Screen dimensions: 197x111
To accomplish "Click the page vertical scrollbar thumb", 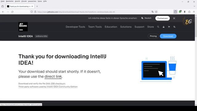I will 196,27.
